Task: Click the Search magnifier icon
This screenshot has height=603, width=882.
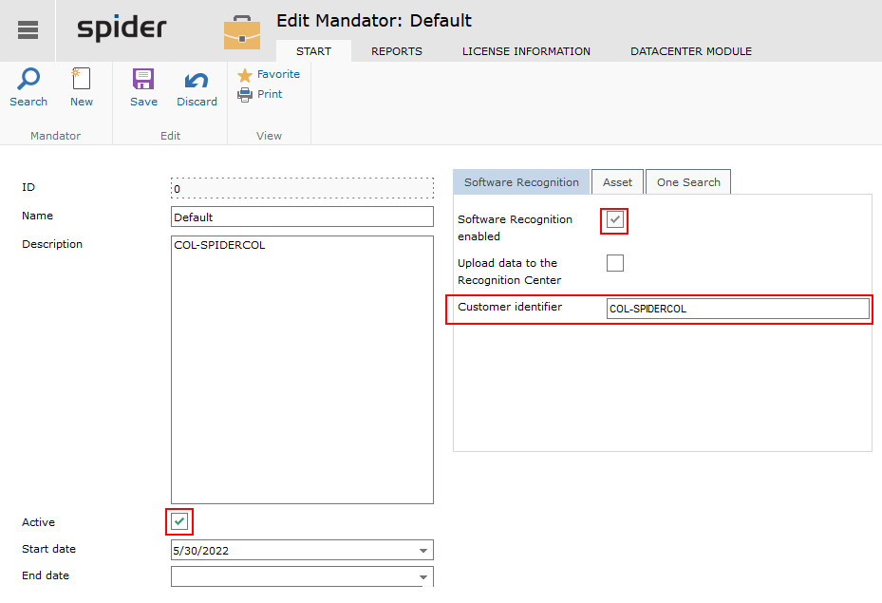Action: click(28, 80)
